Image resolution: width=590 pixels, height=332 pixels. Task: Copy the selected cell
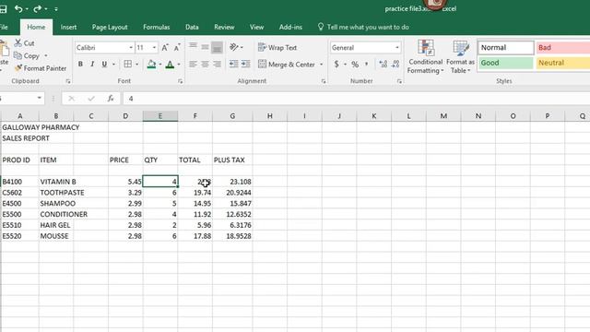(x=27, y=55)
